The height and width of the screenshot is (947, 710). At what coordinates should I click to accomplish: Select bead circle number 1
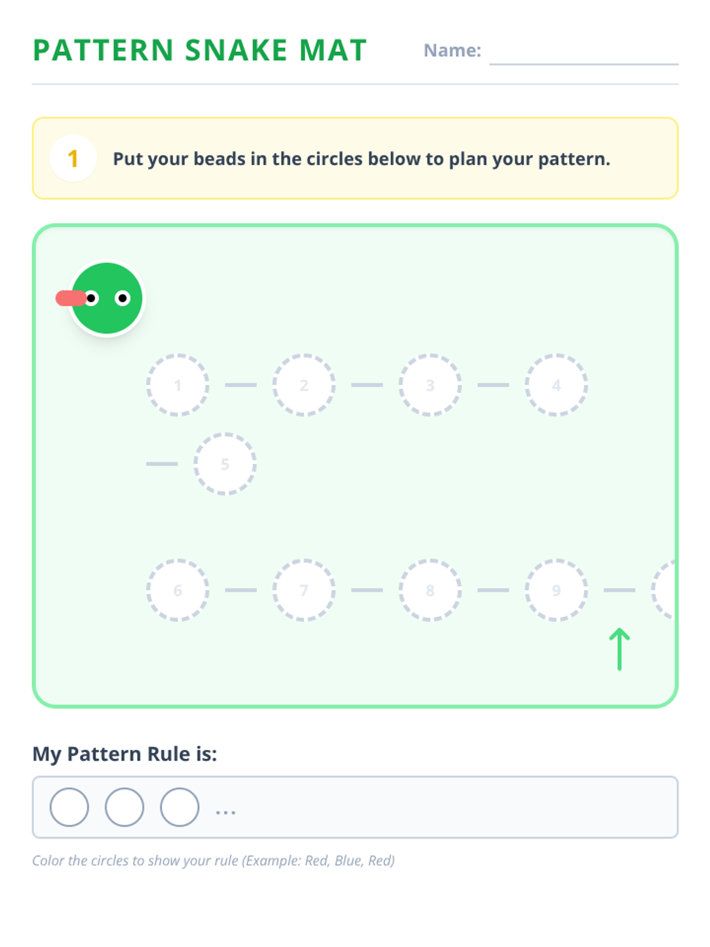pyautogui.click(x=177, y=385)
